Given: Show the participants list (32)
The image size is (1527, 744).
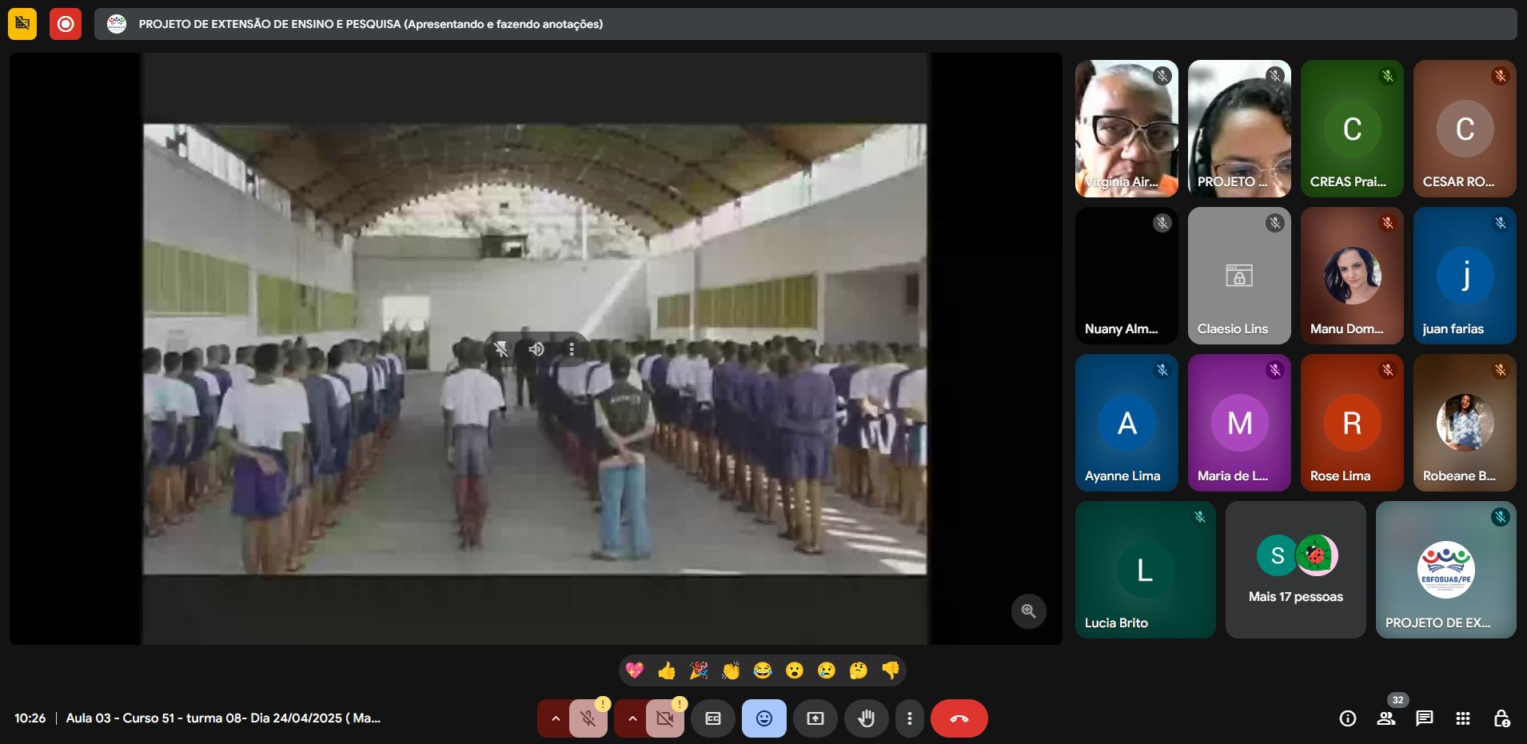Looking at the screenshot, I should pyautogui.click(x=1386, y=718).
